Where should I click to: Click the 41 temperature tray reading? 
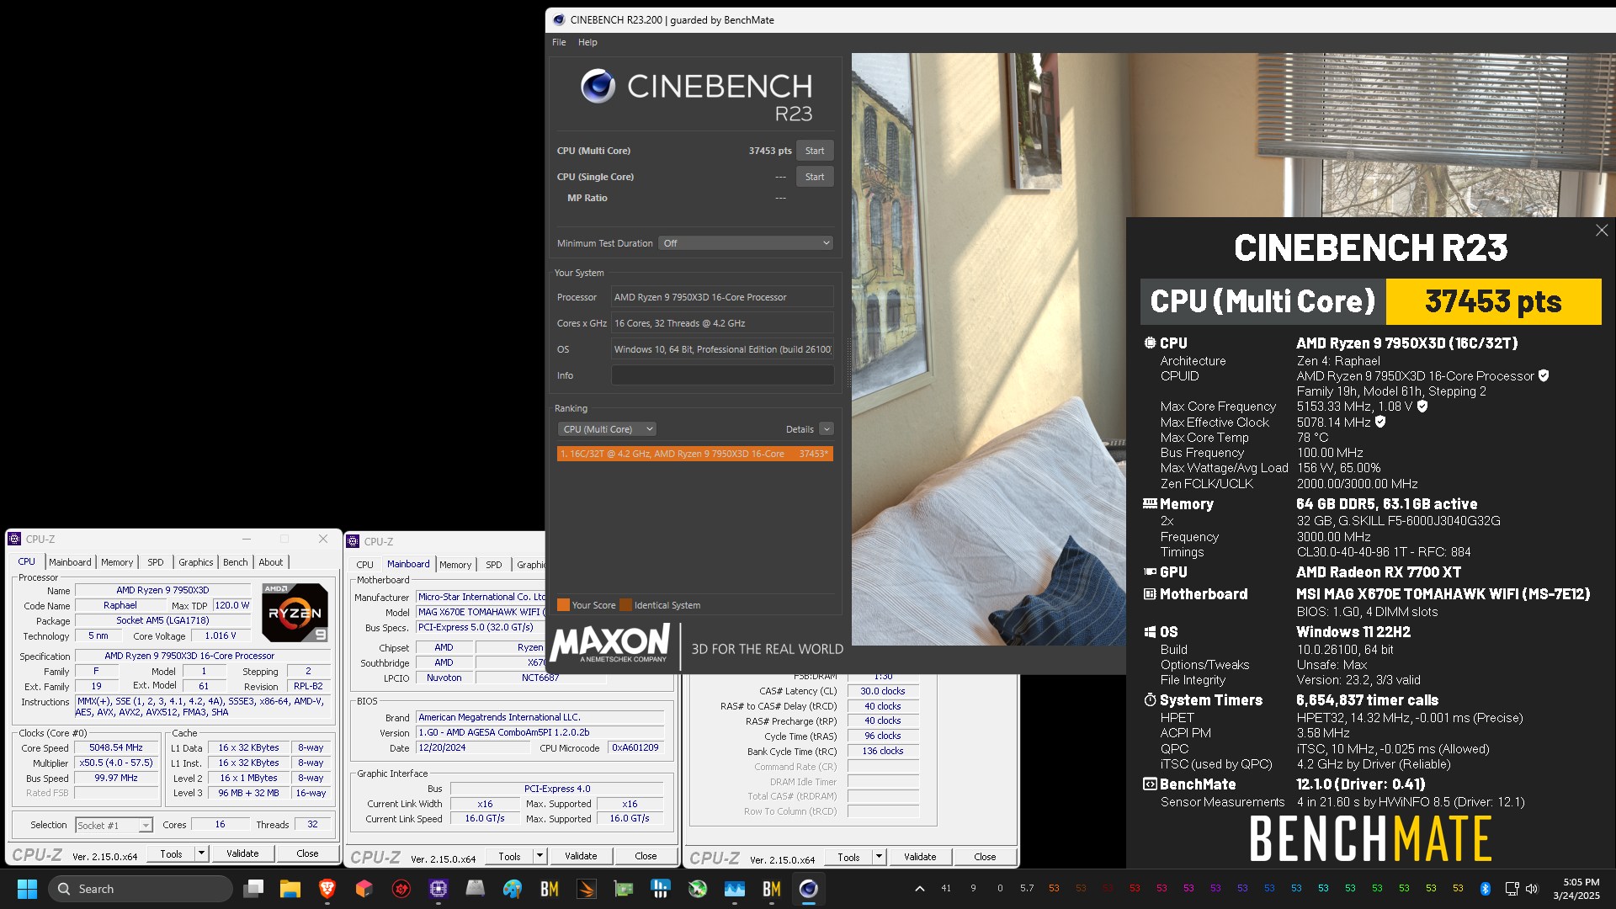tap(946, 889)
